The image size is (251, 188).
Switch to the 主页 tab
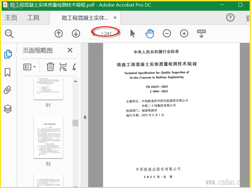pyautogui.click(x=11, y=18)
